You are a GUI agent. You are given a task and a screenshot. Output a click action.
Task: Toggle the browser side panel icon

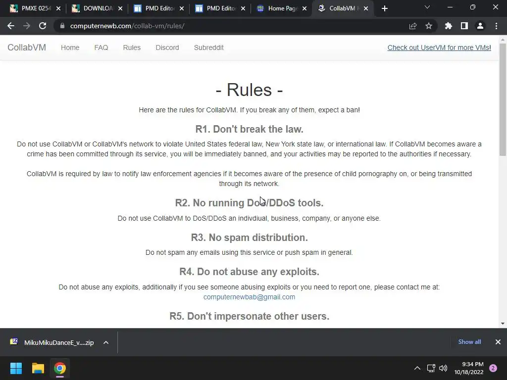pyautogui.click(x=464, y=26)
